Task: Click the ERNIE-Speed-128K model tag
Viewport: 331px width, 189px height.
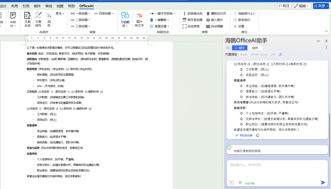Action: click(x=263, y=54)
